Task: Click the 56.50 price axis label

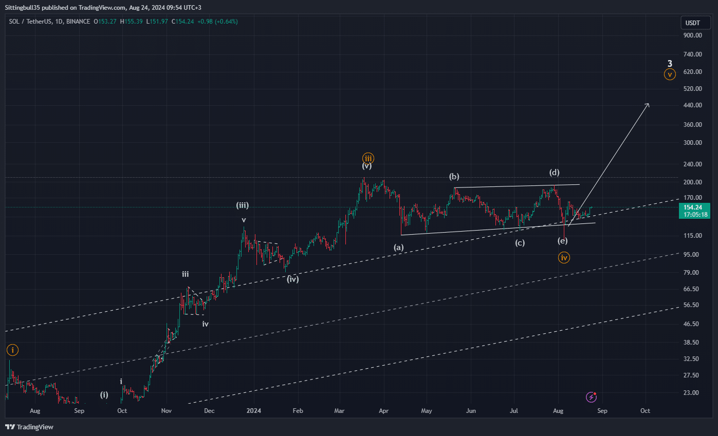Action: pos(692,305)
